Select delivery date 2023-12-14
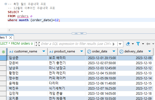The image size is (155, 100). coord(135,78)
